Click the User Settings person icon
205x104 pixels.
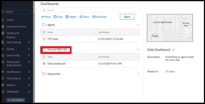tap(3, 42)
